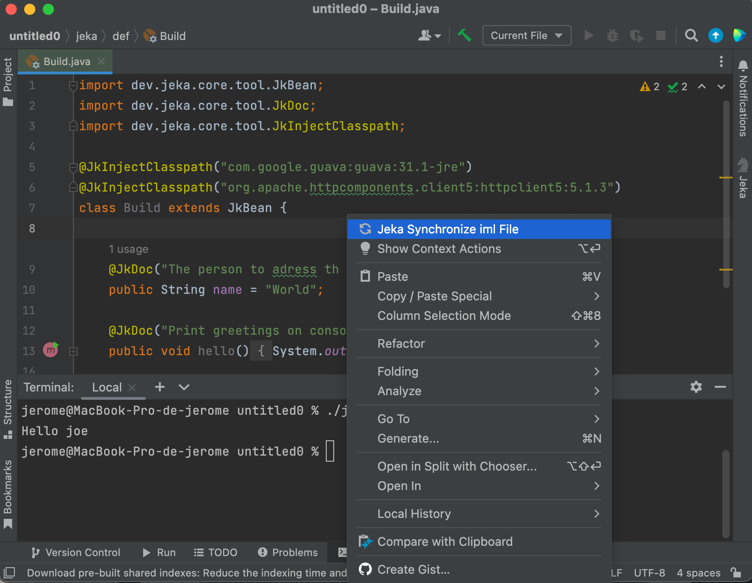The width and height of the screenshot is (752, 583).
Task: Expand Copy / Paste Special submenu
Action: point(479,296)
